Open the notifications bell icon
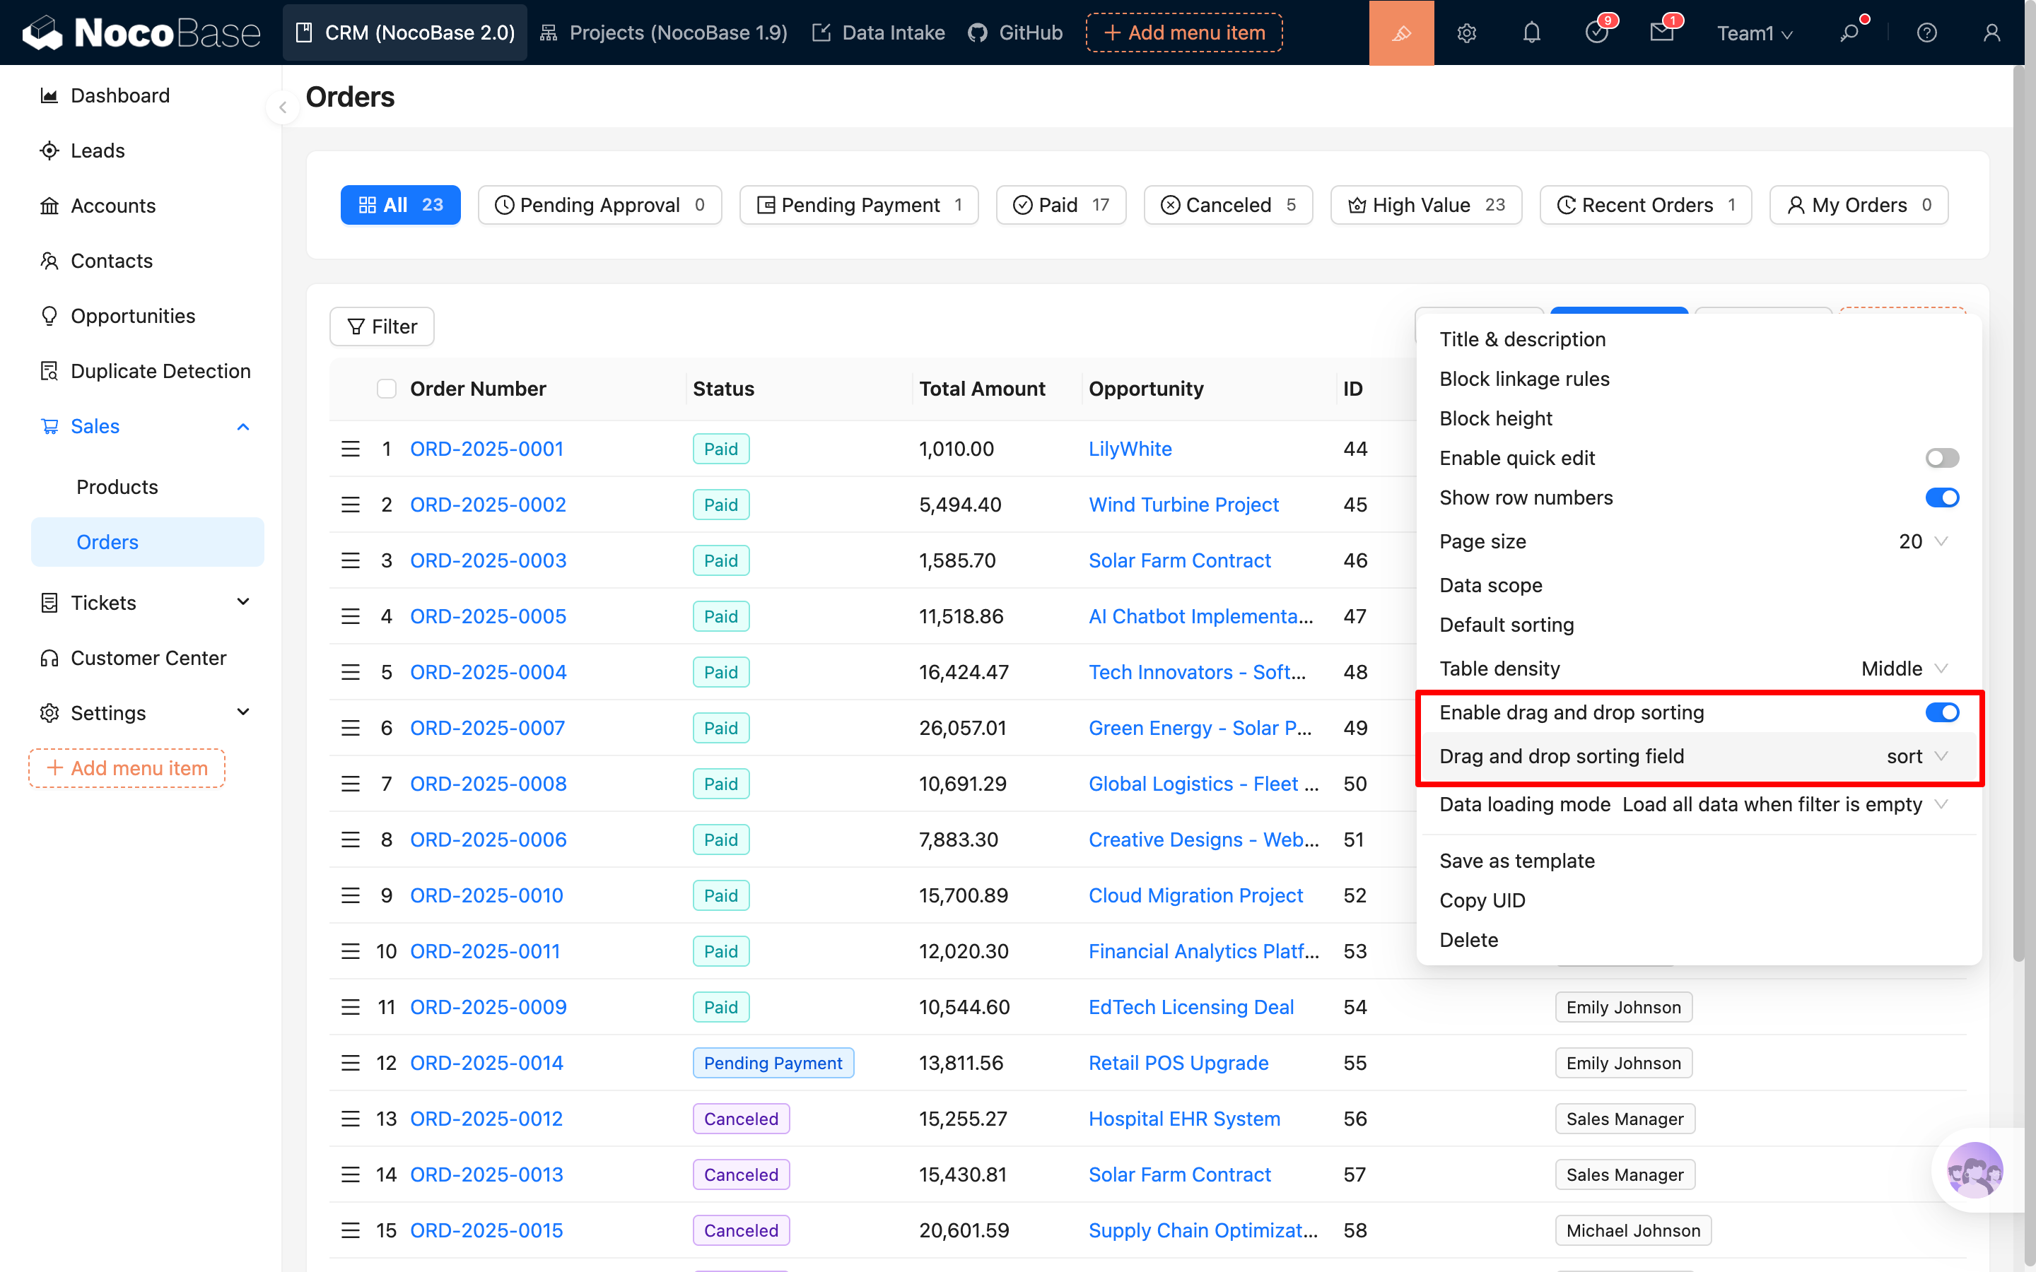Image resolution: width=2036 pixels, height=1272 pixels. 1531,33
